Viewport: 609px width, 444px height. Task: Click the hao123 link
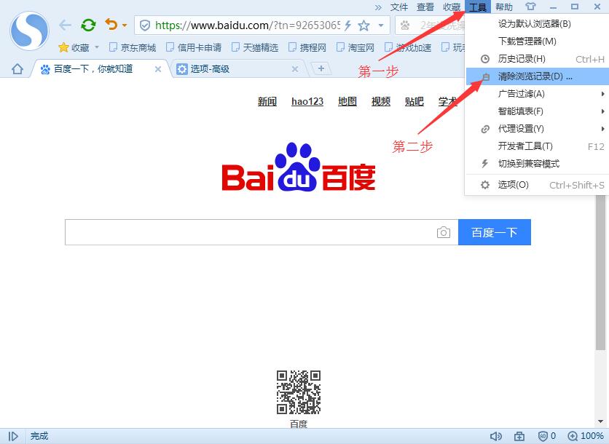tap(307, 102)
